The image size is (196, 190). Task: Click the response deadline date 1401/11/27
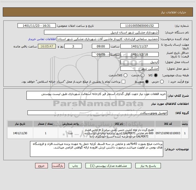pos(139,46)
